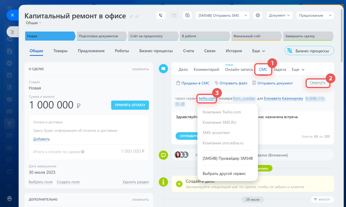346x207 pixels.
Task: Copy deal link using chain icon
Action: (137, 17)
